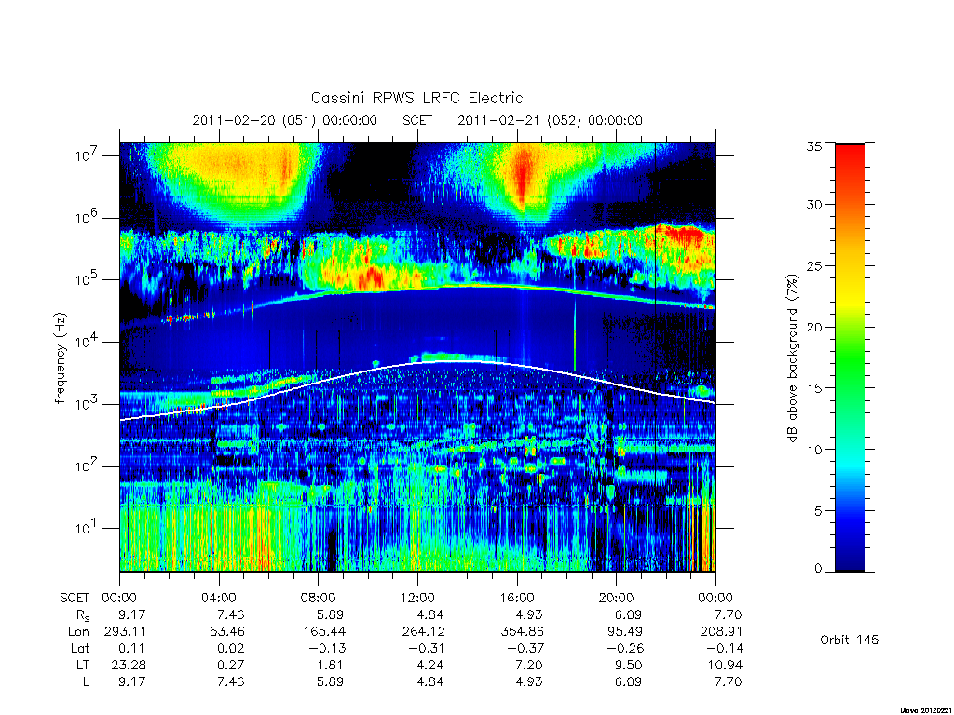Click "7.46" in the L row
954x715 pixels.
coord(231,681)
